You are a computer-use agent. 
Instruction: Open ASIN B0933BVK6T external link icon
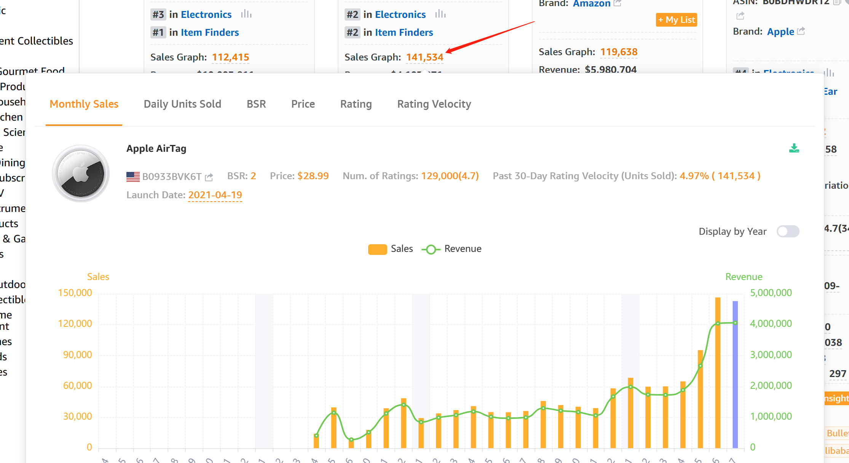point(209,177)
